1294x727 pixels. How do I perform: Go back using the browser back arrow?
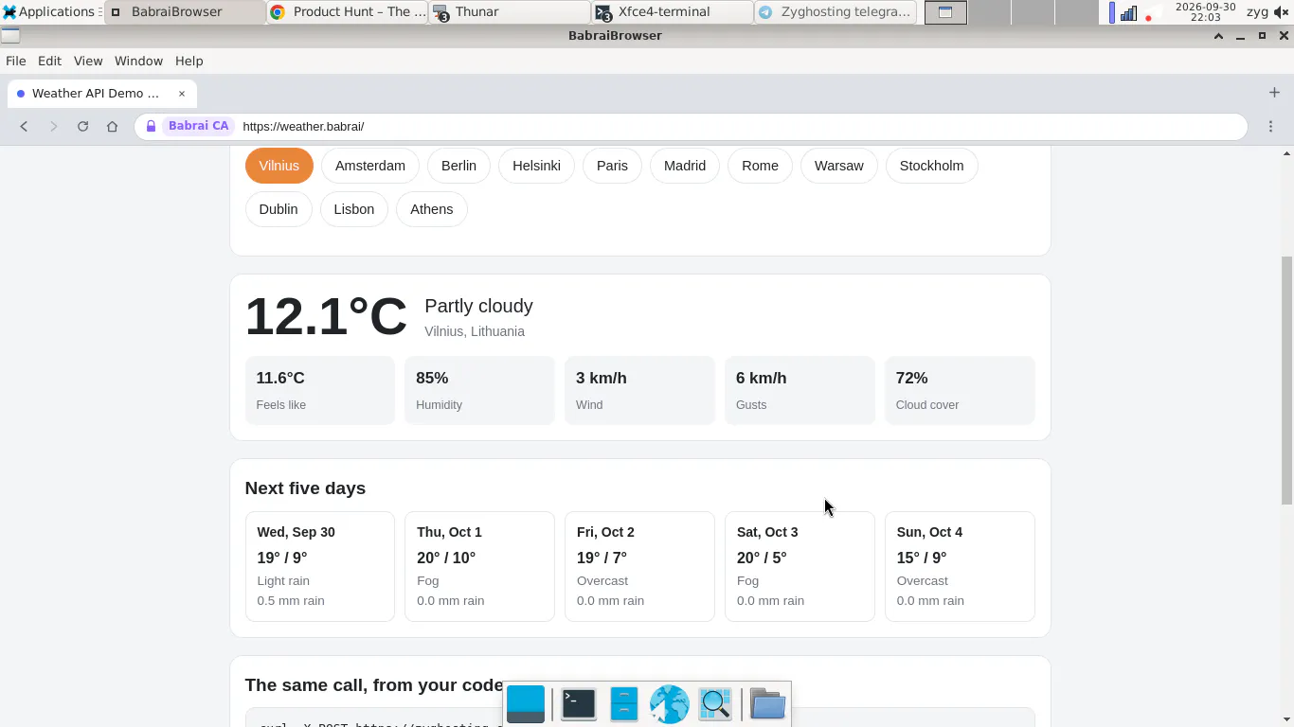click(24, 126)
